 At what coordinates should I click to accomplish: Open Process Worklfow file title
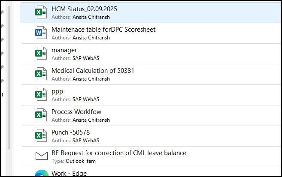(76, 111)
